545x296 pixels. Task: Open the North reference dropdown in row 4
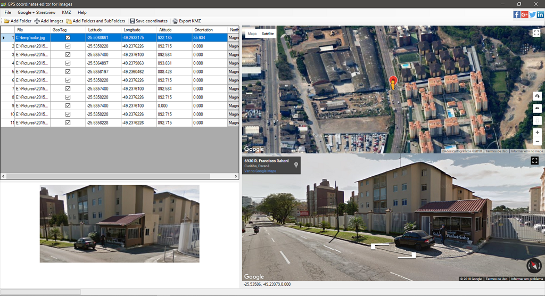pos(233,63)
